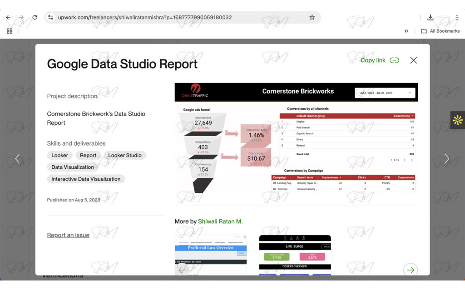Image resolution: width=465 pixels, height=290 pixels.
Task: Copy the project link
Action: pos(380,60)
